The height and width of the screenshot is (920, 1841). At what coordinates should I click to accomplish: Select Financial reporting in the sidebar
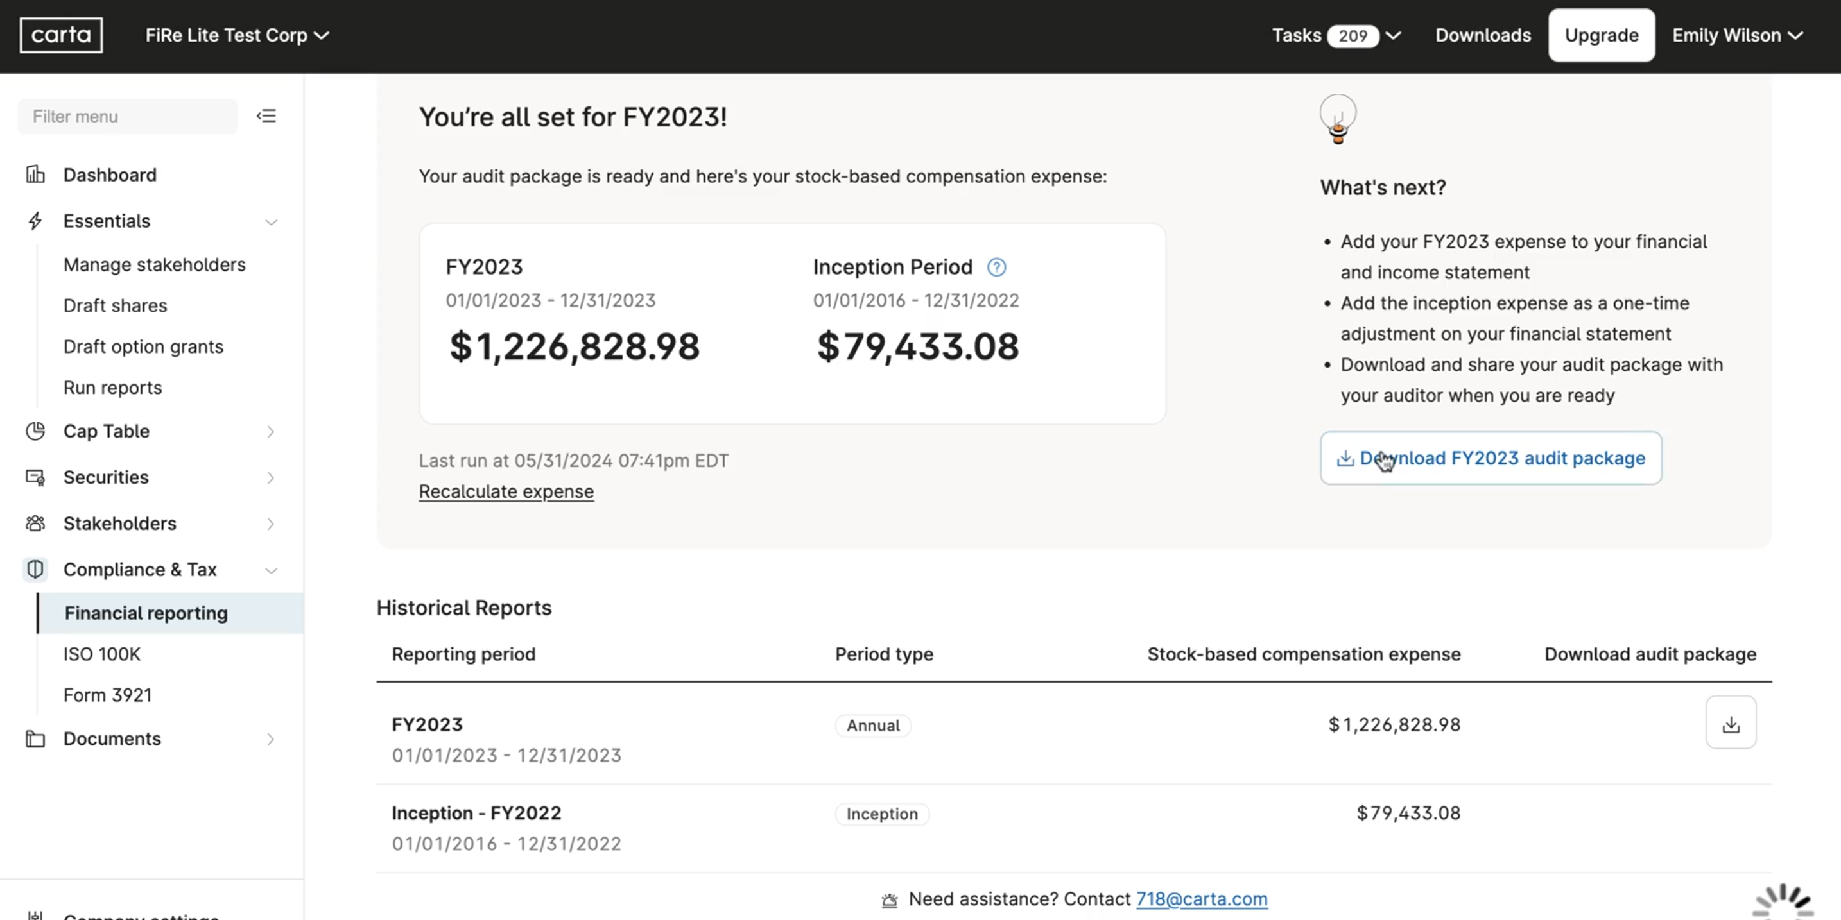(145, 612)
